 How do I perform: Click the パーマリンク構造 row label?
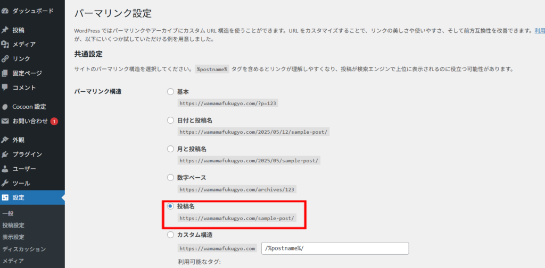click(98, 92)
